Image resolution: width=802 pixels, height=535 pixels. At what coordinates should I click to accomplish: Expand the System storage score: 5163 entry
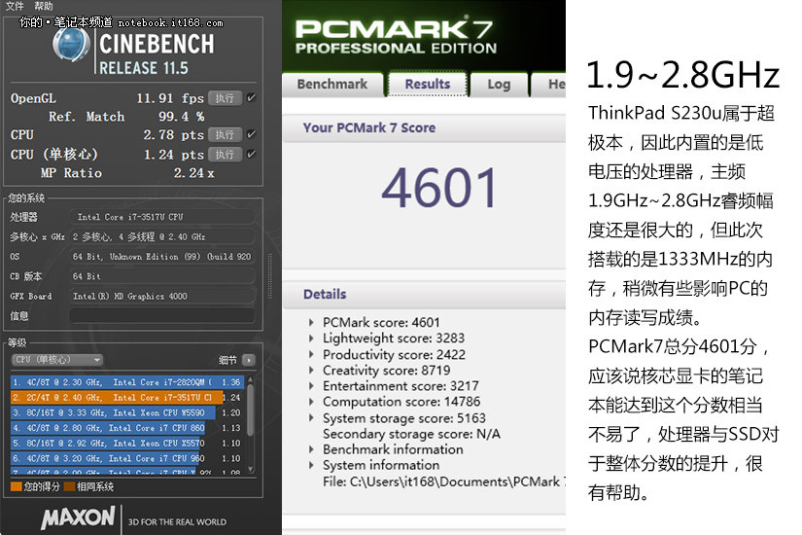pyautogui.click(x=311, y=417)
